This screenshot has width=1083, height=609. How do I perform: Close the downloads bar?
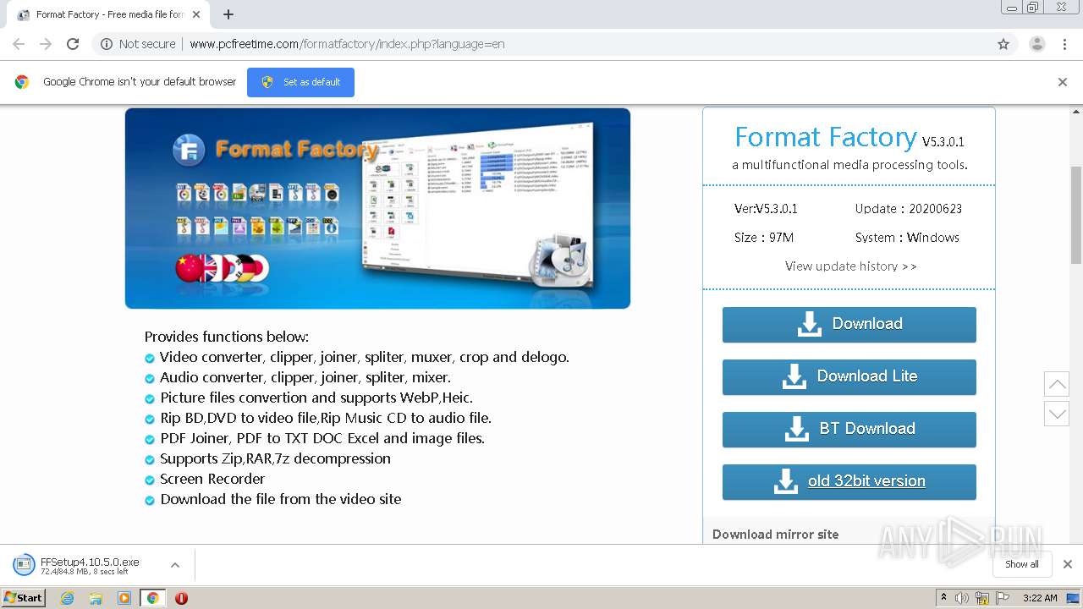pos(1068,564)
